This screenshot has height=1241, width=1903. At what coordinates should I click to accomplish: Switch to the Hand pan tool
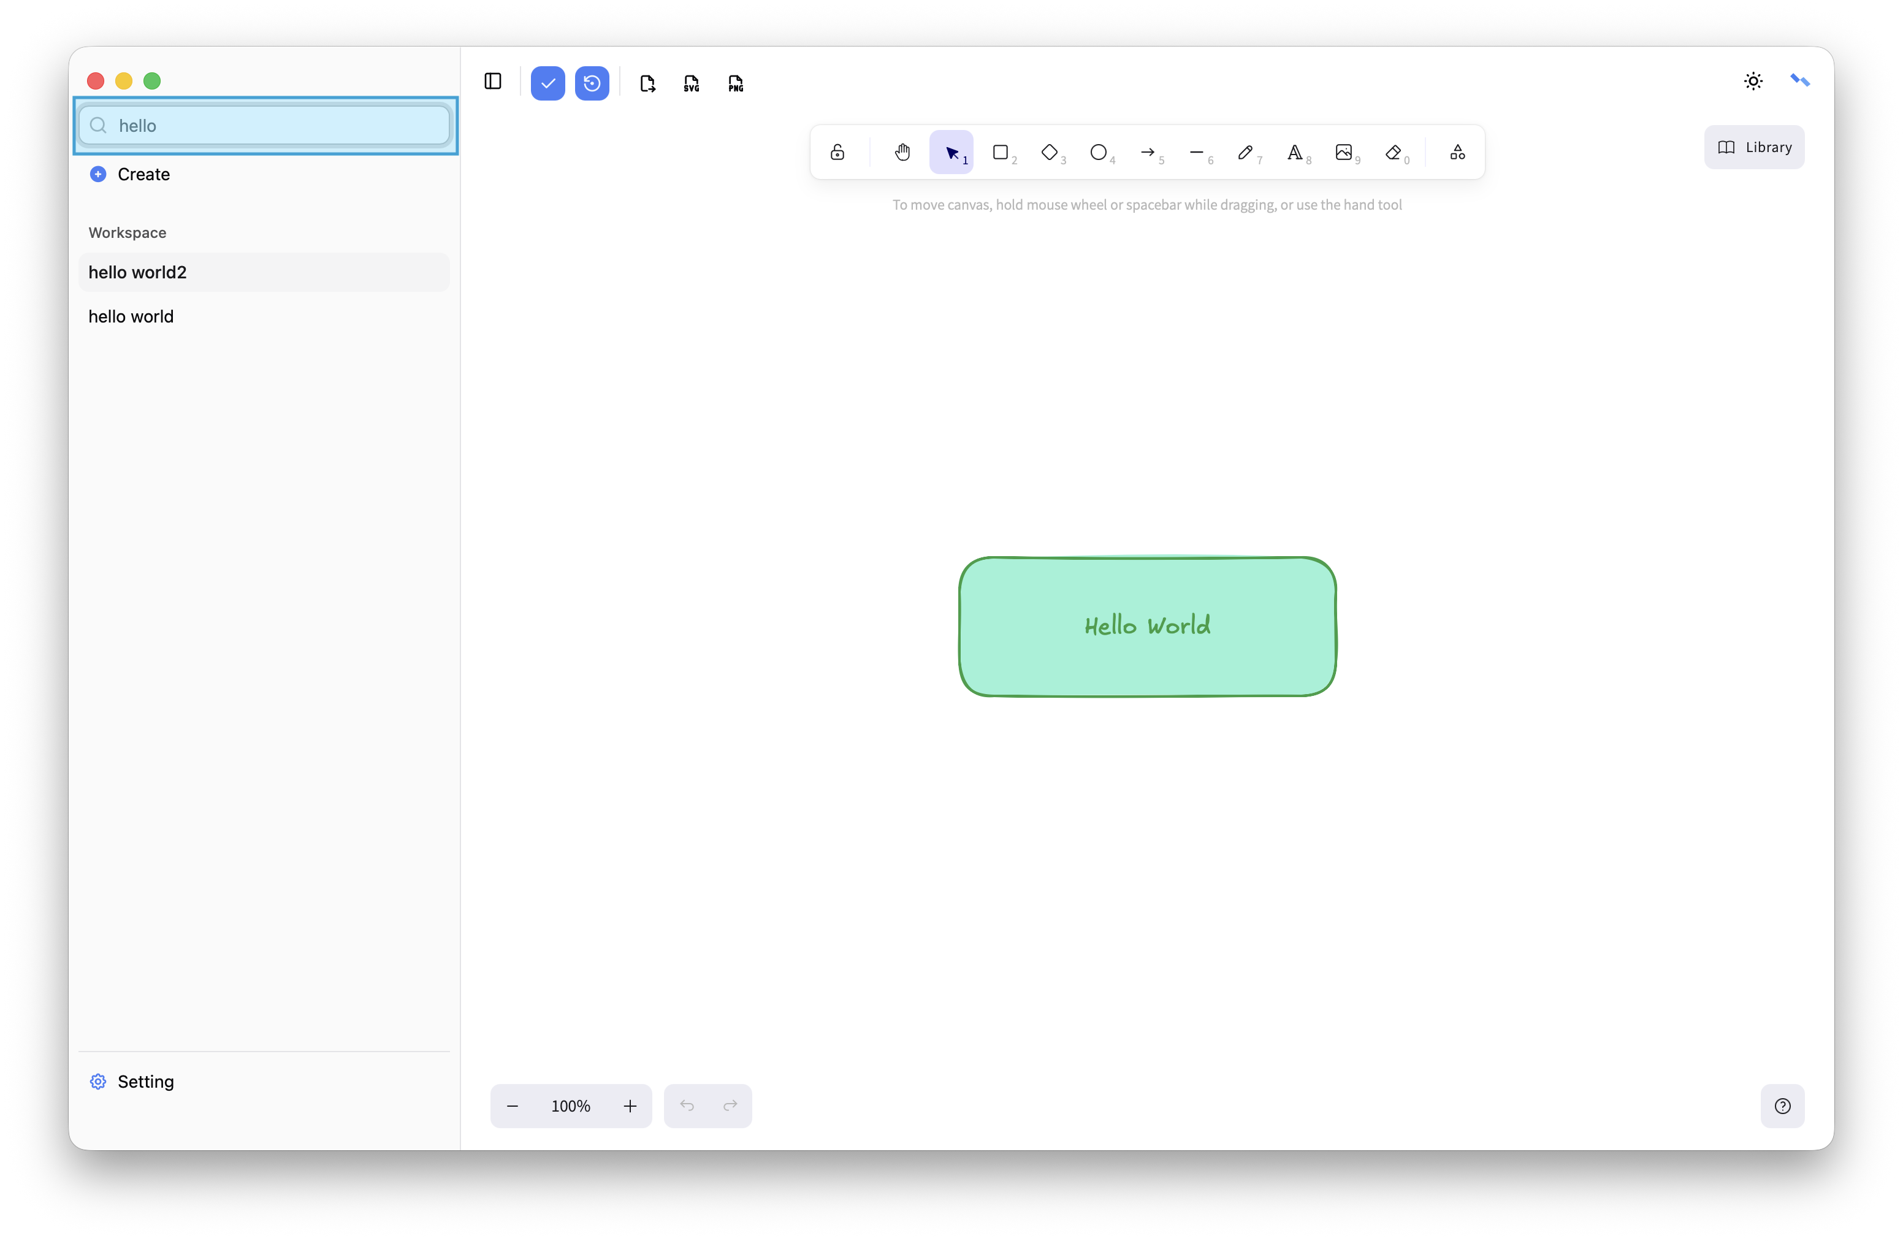pyautogui.click(x=902, y=152)
